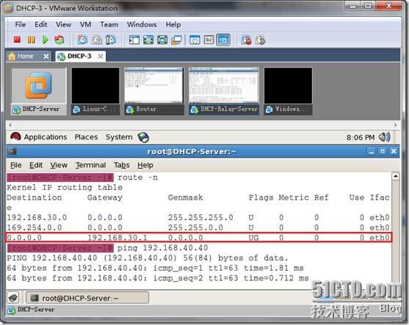Open the Edit menu in VMware
Screen dimensions: 409x325
pos(40,24)
